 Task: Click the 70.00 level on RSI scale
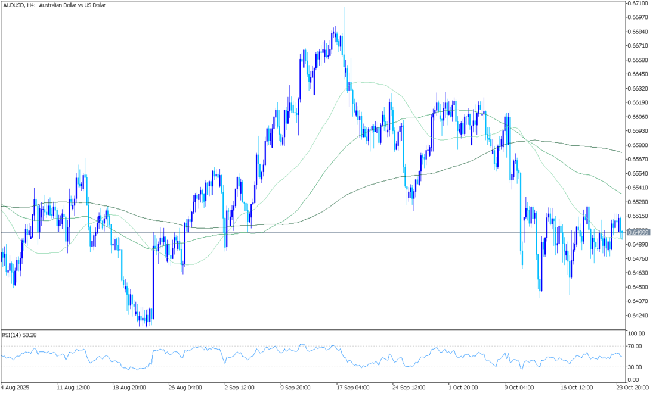tap(636, 346)
